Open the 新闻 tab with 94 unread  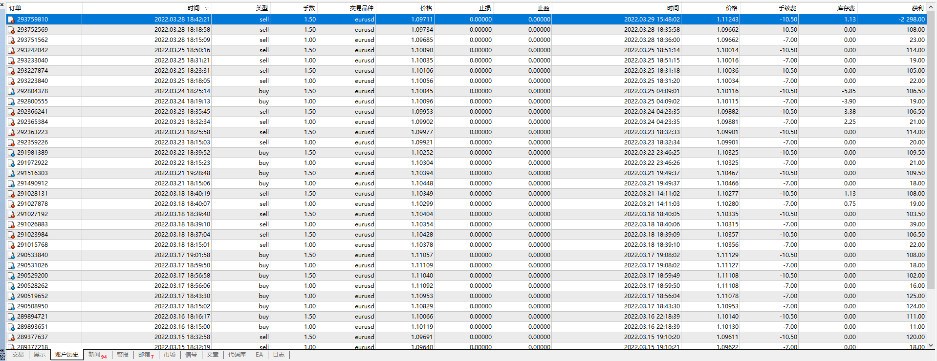point(97,355)
